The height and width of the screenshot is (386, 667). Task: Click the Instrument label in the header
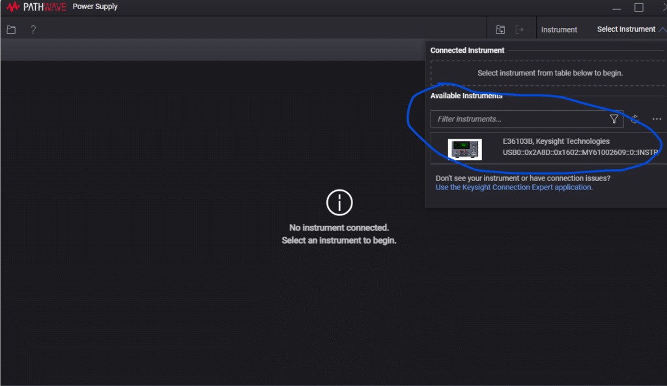559,29
